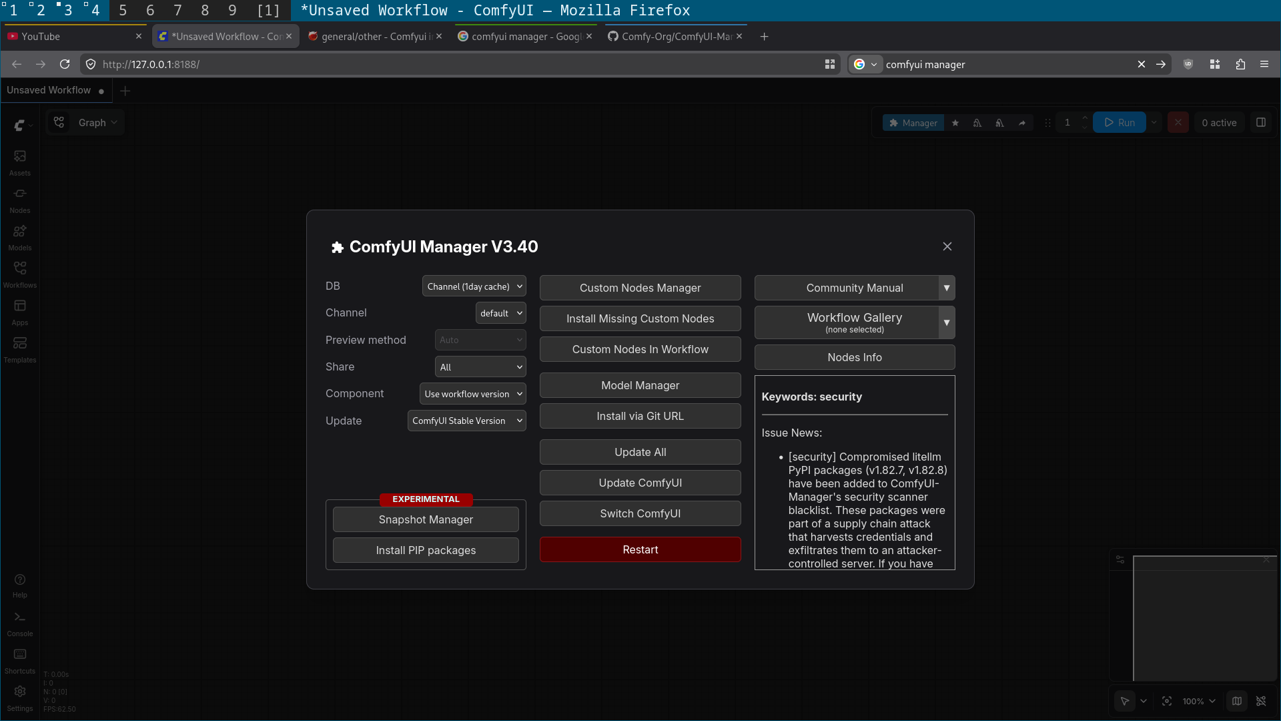Choose the select-mode cursor tool
The image size is (1281, 721).
1125,701
